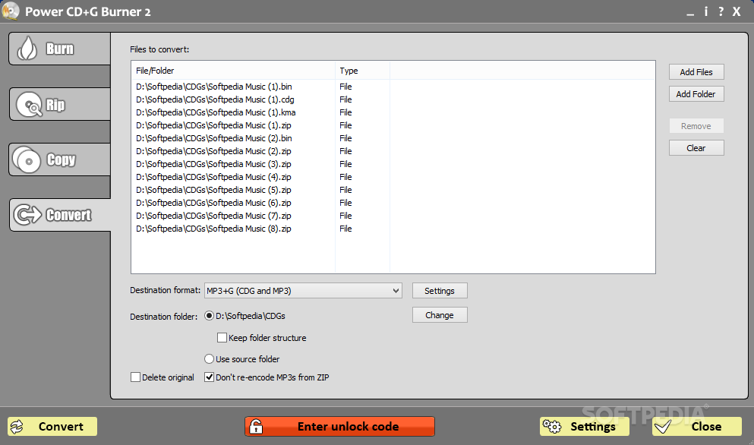Image resolution: width=754 pixels, height=445 pixels.
Task: Click the help question mark icon
Action: pos(721,11)
